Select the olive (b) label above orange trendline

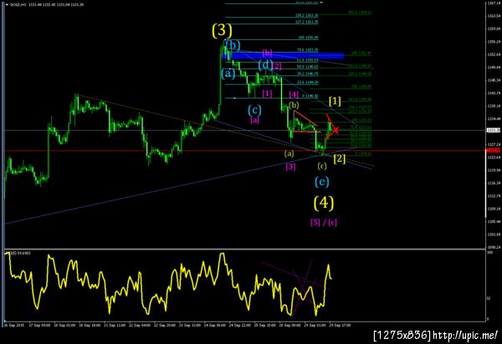[294, 105]
